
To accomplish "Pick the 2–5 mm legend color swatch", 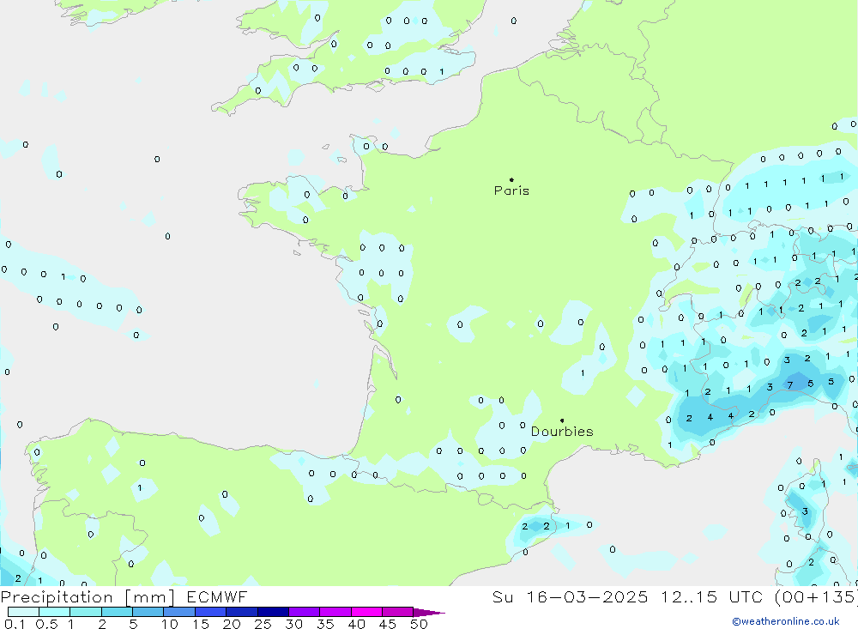I will click(117, 612).
